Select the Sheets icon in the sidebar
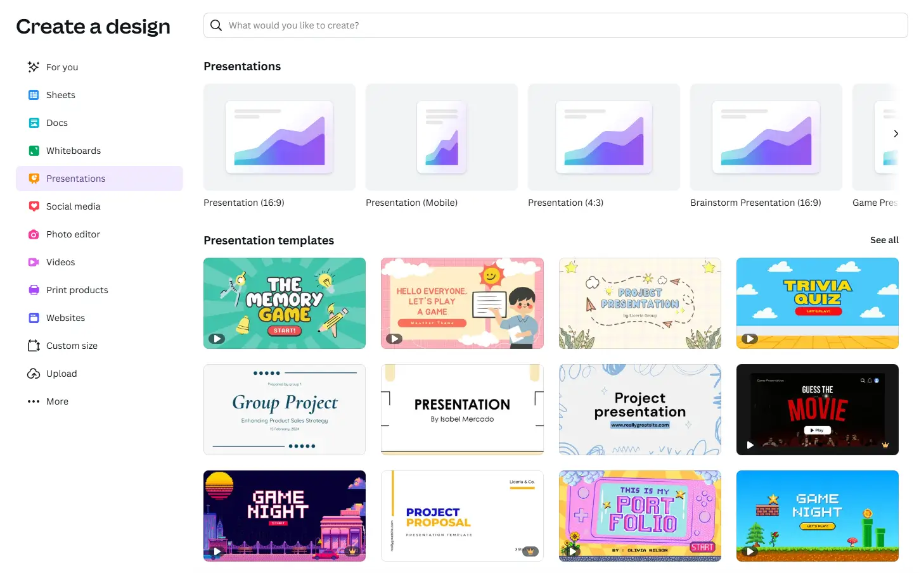 33,94
